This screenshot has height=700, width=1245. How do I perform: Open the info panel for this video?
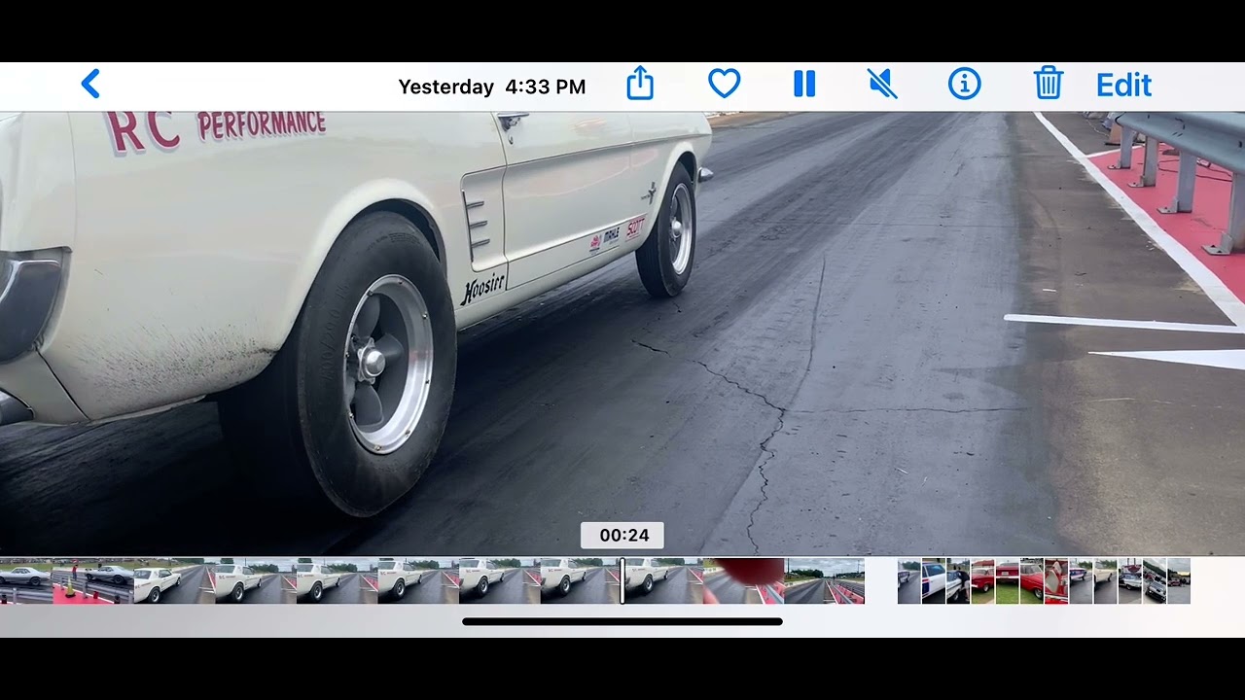964,84
